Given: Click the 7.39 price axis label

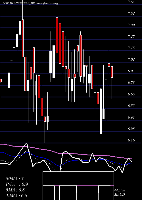Looking at the screenshot, I should [x=131, y=25].
